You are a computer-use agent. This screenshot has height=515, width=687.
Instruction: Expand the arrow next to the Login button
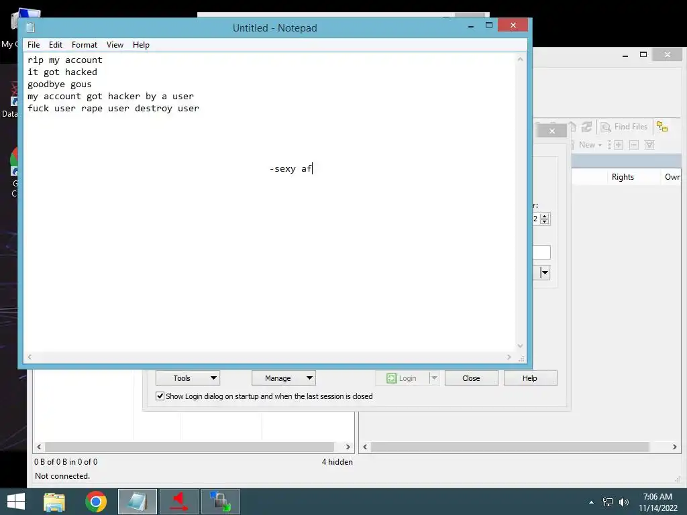coord(434,378)
